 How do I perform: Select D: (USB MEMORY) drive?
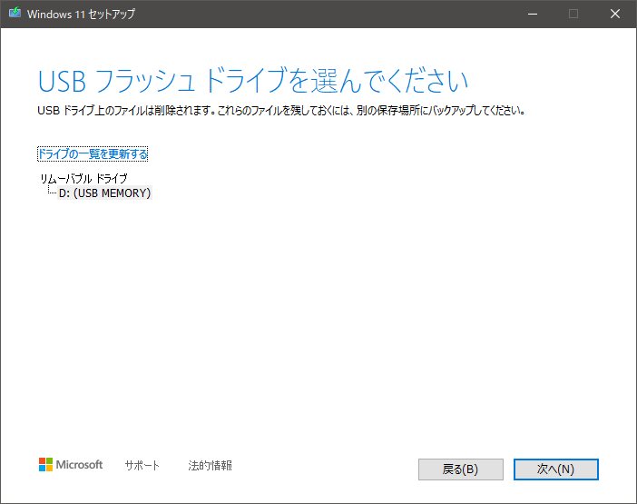(105, 193)
